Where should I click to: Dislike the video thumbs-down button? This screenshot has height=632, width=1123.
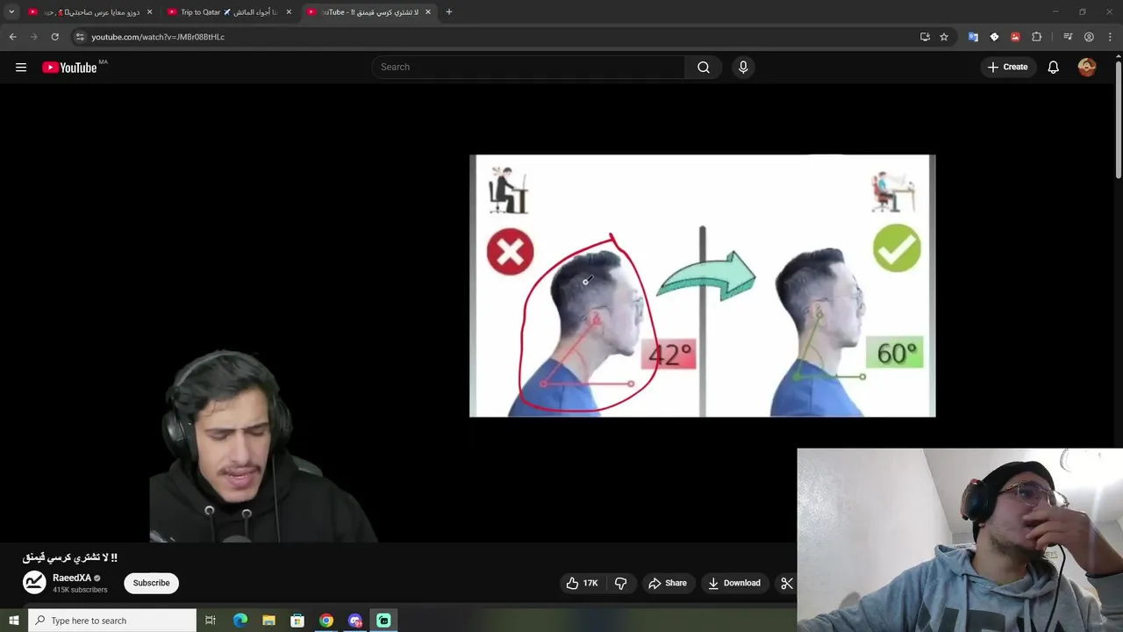pyautogui.click(x=621, y=583)
